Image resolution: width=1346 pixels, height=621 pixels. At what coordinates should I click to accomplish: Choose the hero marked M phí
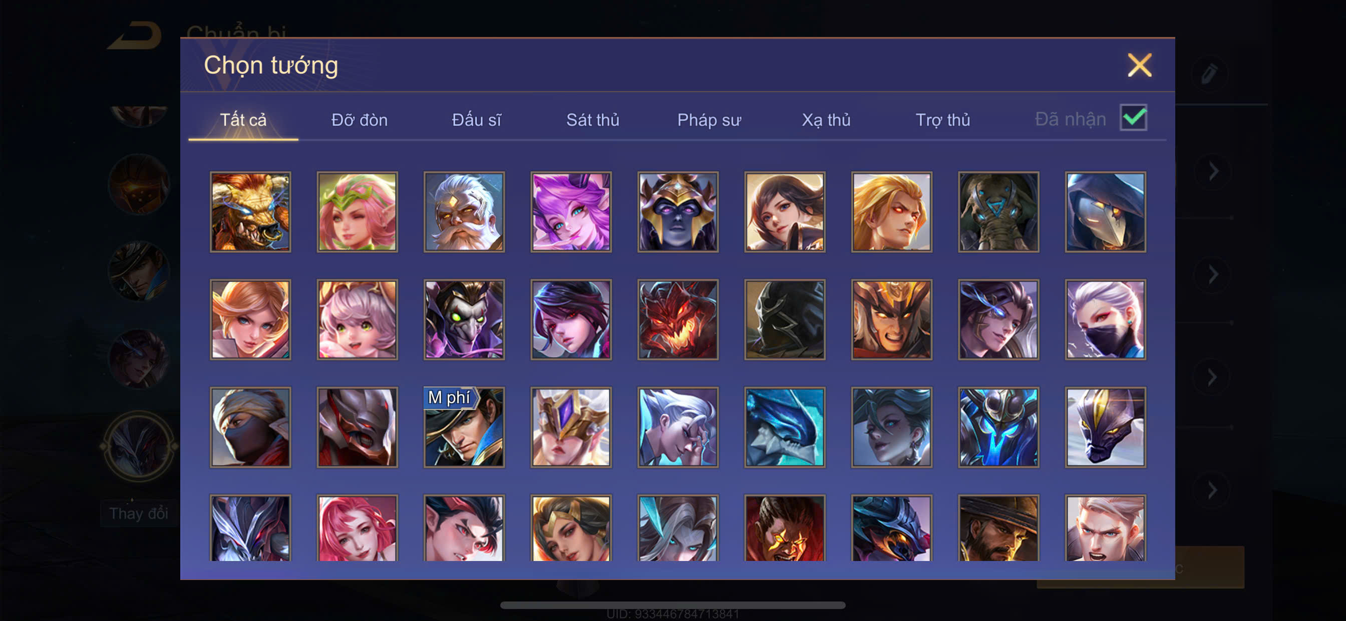464,427
